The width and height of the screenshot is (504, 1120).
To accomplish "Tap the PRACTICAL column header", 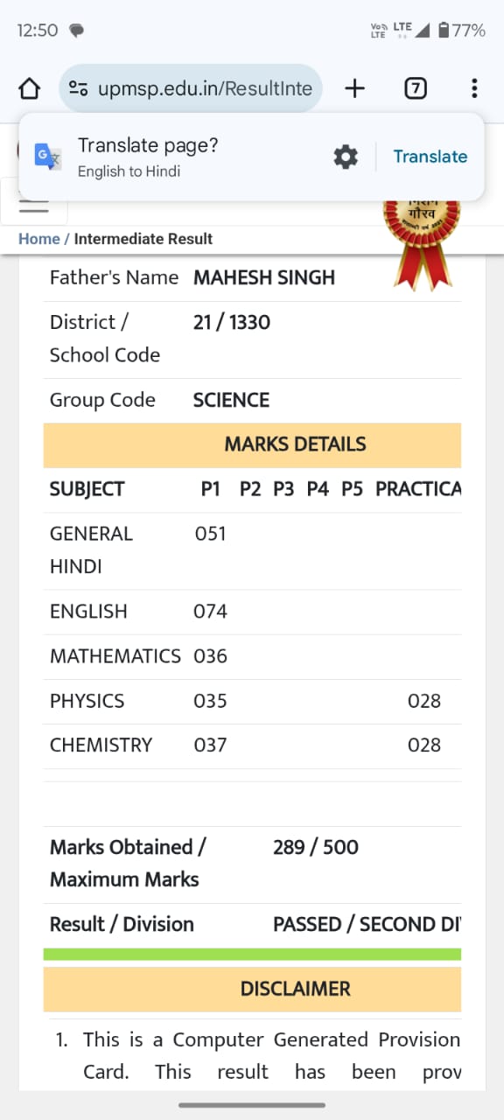I will coord(418,489).
